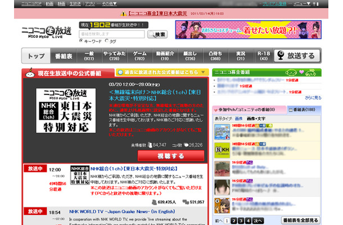Open the トップ tab

37,56
